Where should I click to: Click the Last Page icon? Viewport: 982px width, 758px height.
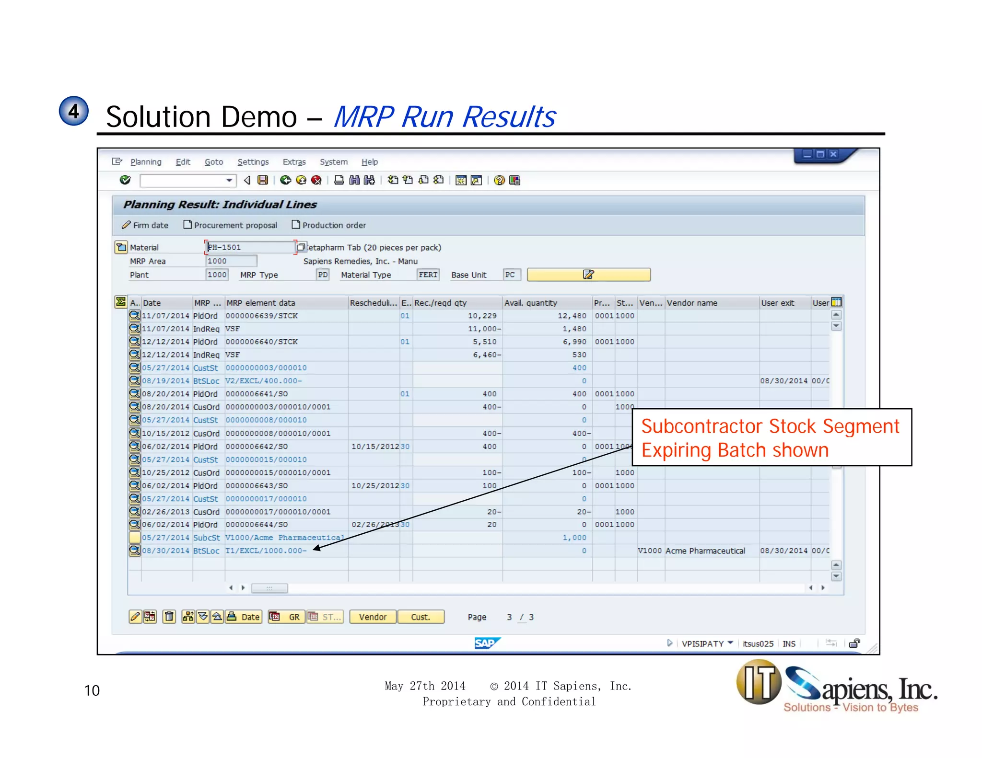[438, 180]
